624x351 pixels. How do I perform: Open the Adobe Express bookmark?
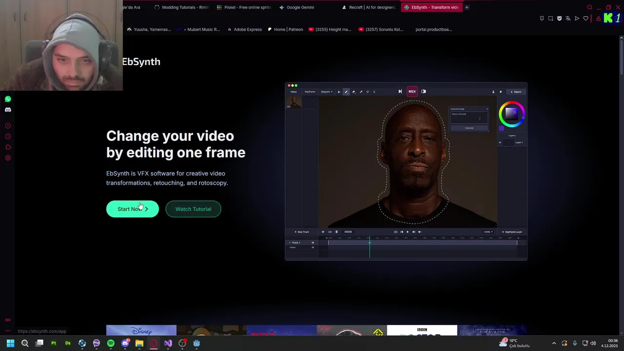(245, 29)
